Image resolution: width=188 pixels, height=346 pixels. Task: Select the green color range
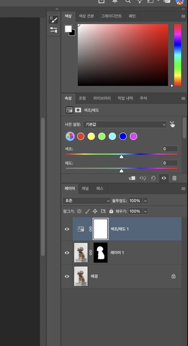pos(102,136)
